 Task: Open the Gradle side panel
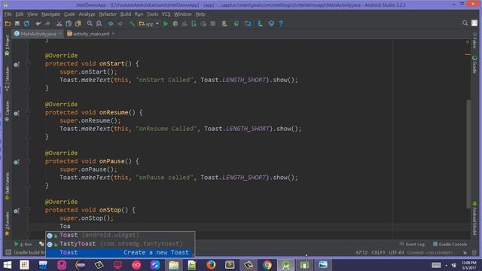(474, 64)
